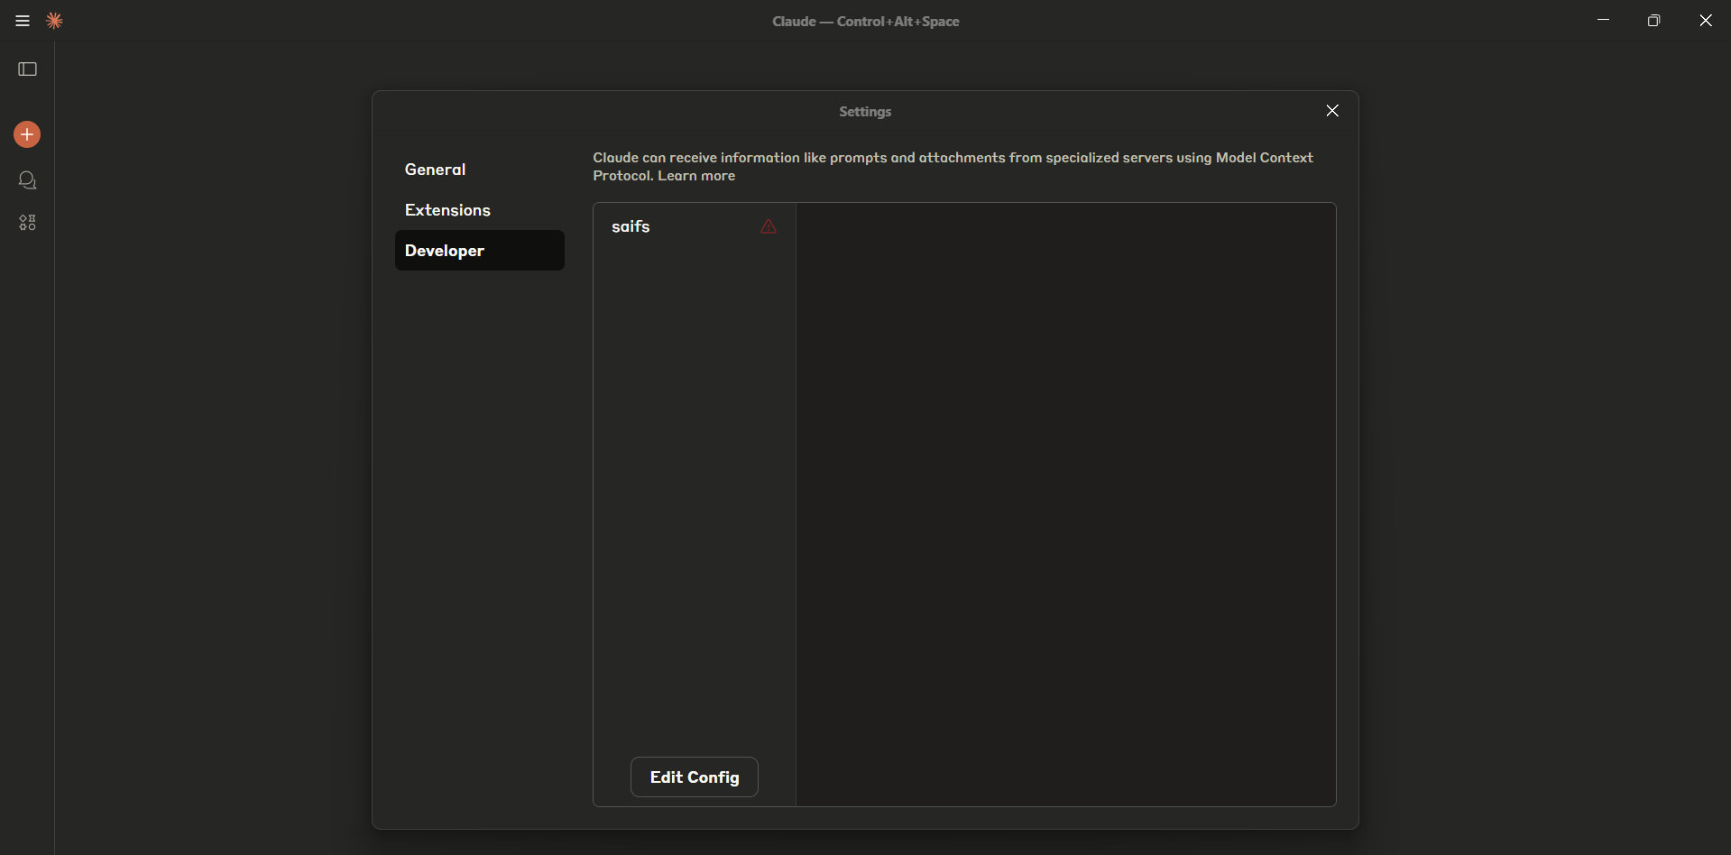Click the Edit Config button

coord(695,777)
